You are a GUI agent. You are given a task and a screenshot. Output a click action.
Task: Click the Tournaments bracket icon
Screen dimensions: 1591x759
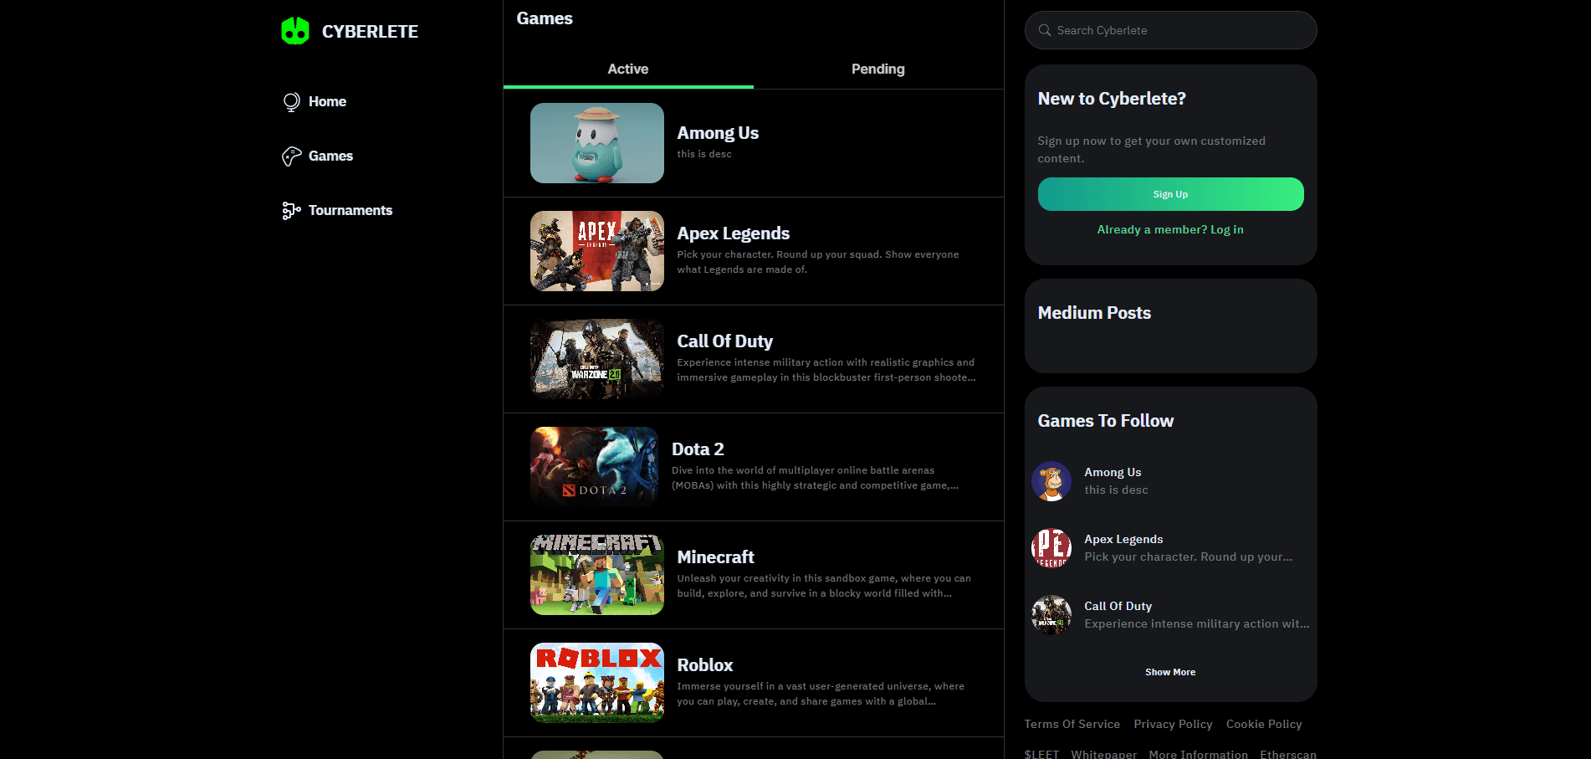pos(291,210)
